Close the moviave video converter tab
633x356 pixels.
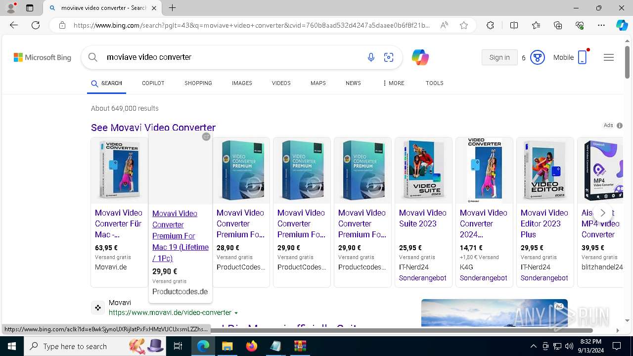point(154,8)
